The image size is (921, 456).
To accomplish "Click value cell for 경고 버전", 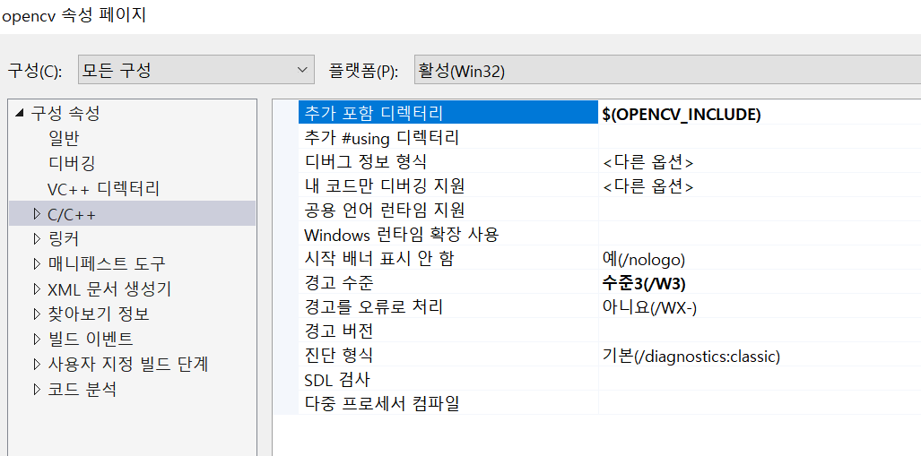I will (x=760, y=331).
